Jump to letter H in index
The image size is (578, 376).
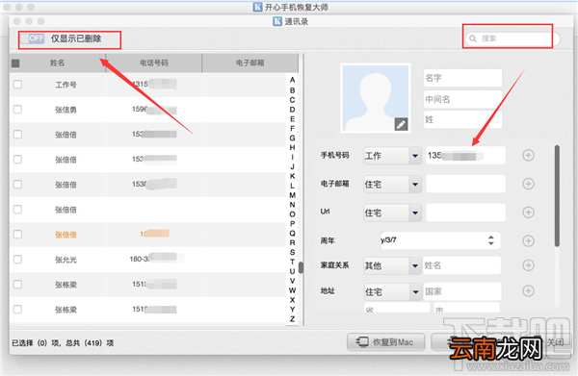click(x=292, y=147)
